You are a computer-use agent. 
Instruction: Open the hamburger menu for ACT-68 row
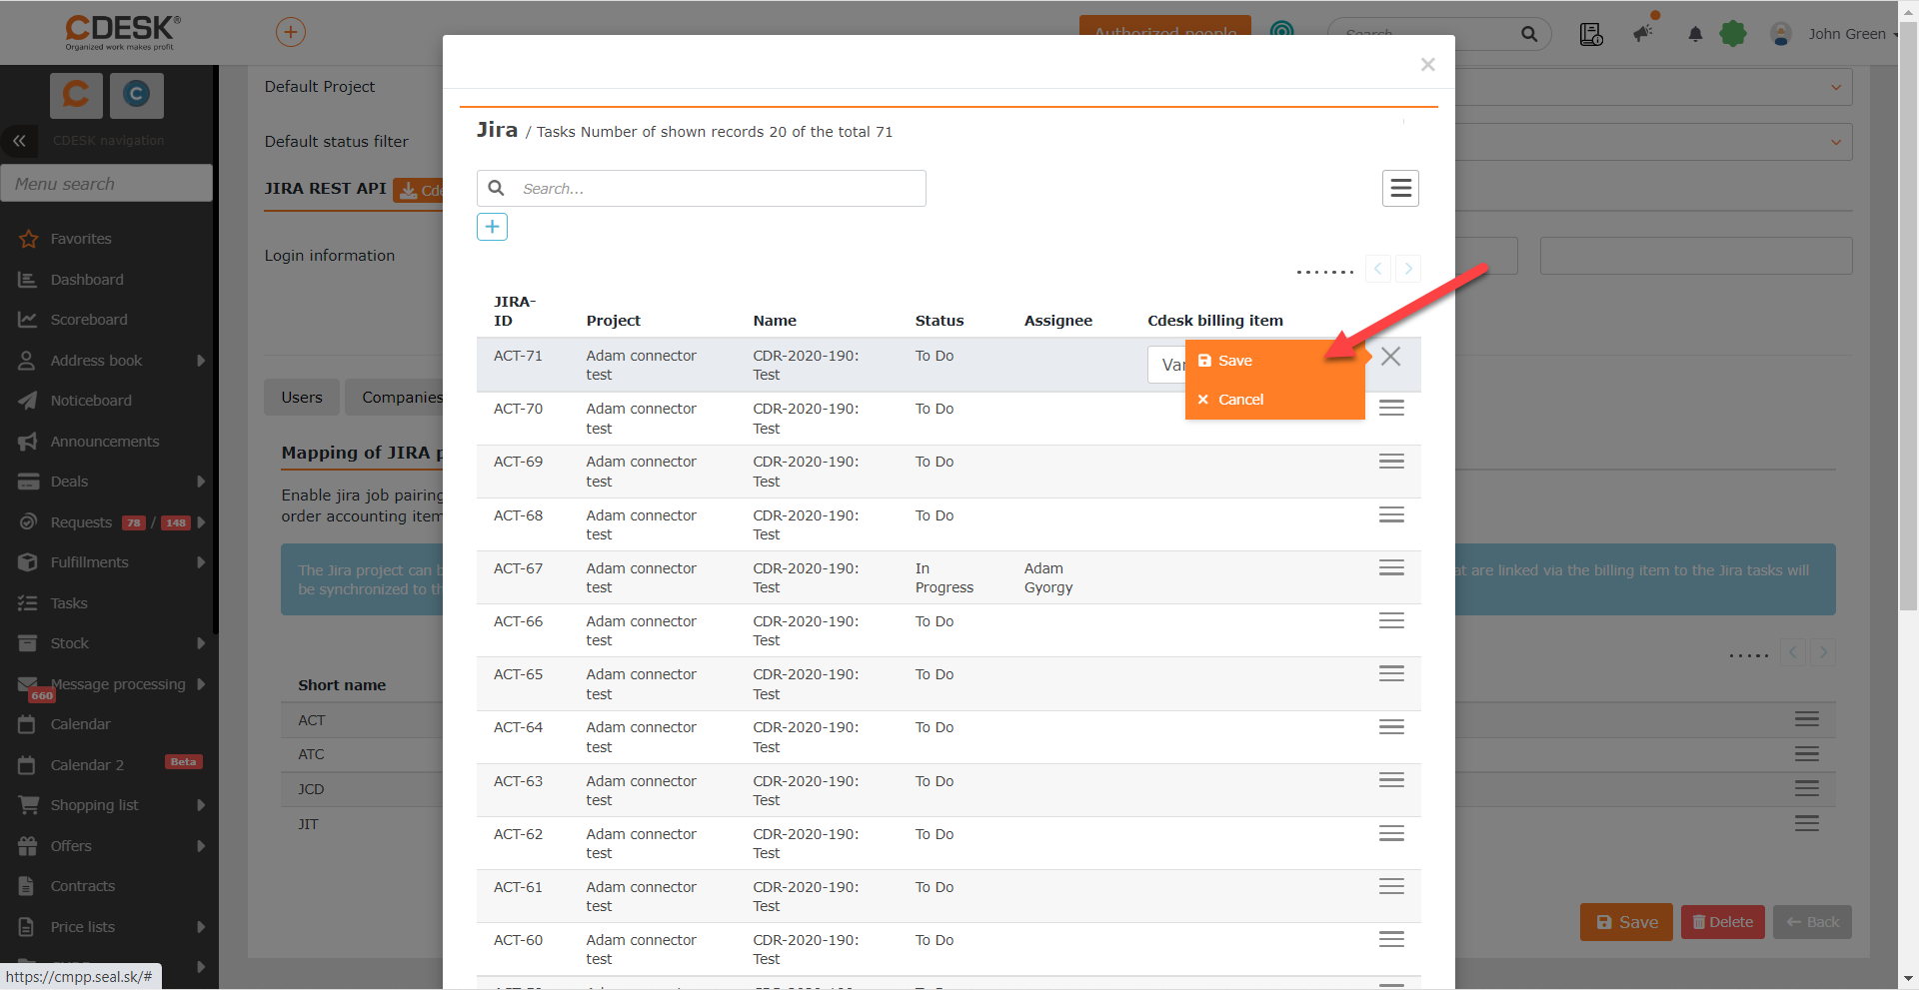(x=1391, y=514)
